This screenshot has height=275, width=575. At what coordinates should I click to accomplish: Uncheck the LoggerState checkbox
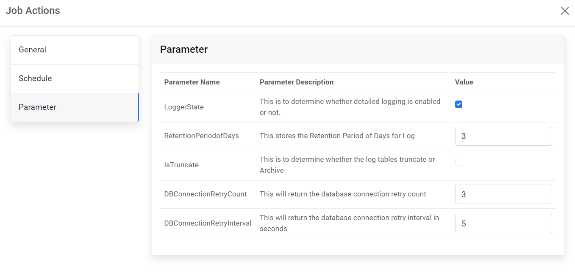[458, 104]
